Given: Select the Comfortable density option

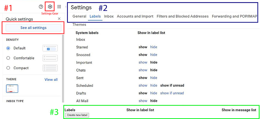Looking at the screenshot, I should tap(8, 58).
